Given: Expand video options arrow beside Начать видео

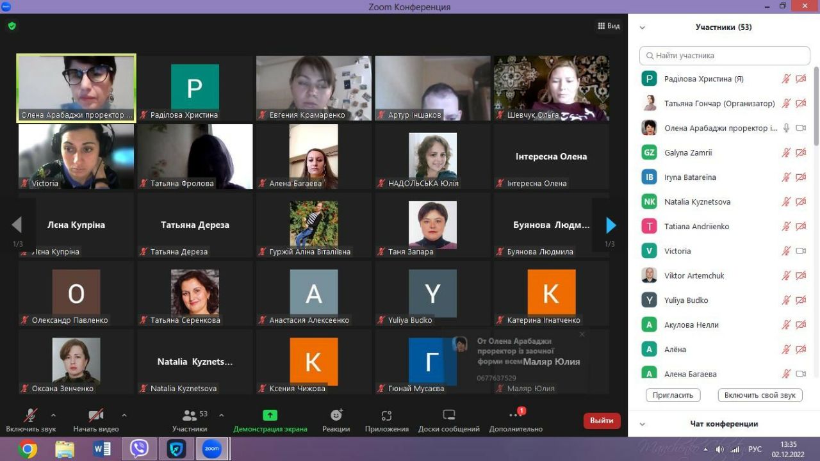Looking at the screenshot, I should click(x=124, y=415).
